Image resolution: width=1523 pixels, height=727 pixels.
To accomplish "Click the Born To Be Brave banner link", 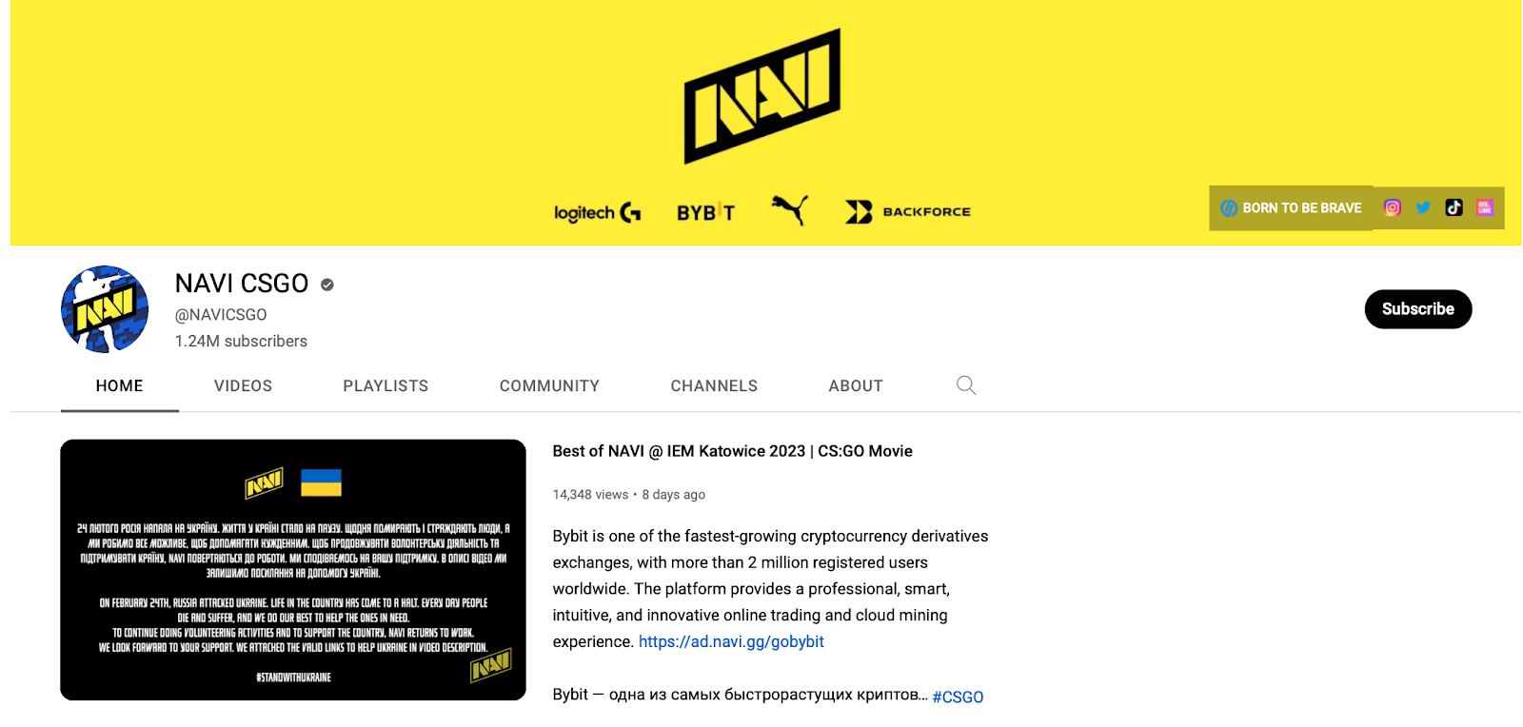I will 1291,207.
